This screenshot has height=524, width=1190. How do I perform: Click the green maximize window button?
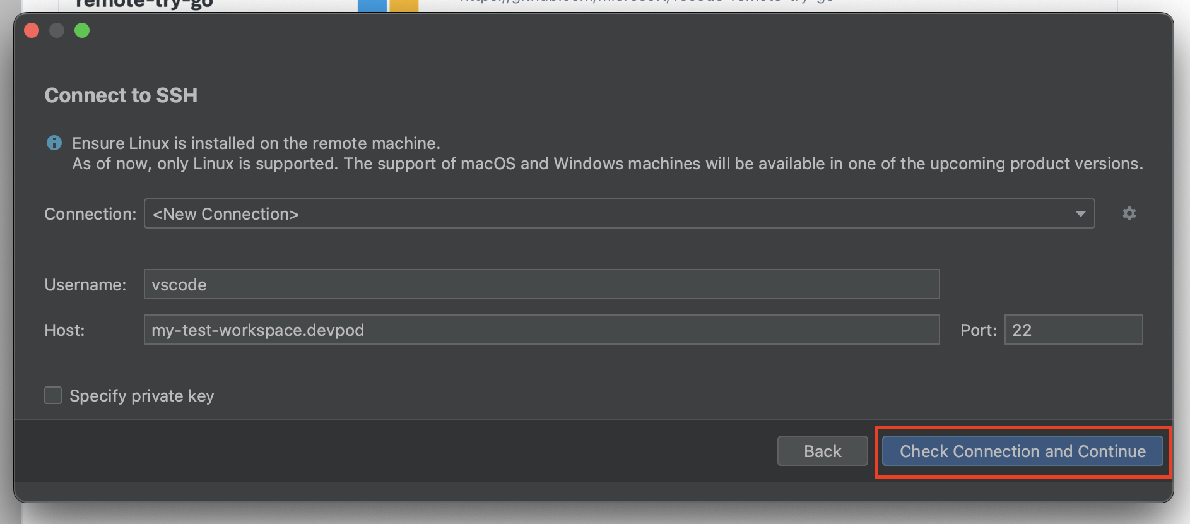point(82,30)
